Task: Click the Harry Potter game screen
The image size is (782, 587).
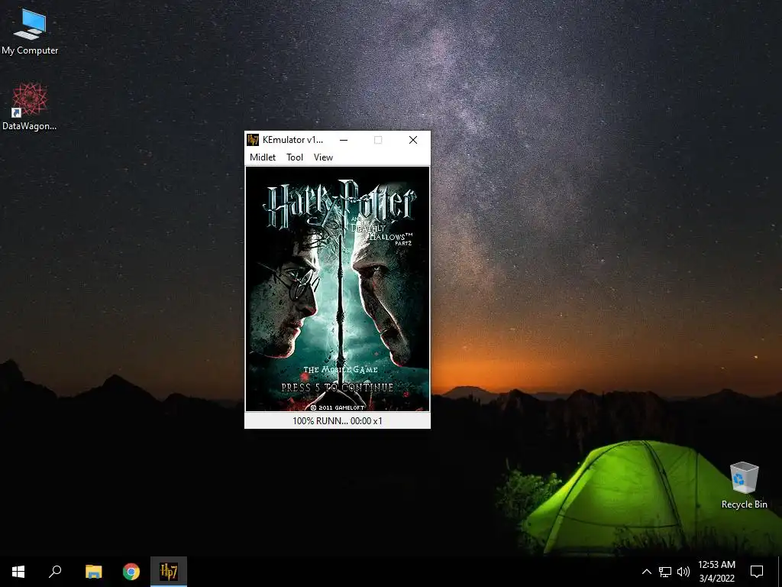Action: coord(338,289)
